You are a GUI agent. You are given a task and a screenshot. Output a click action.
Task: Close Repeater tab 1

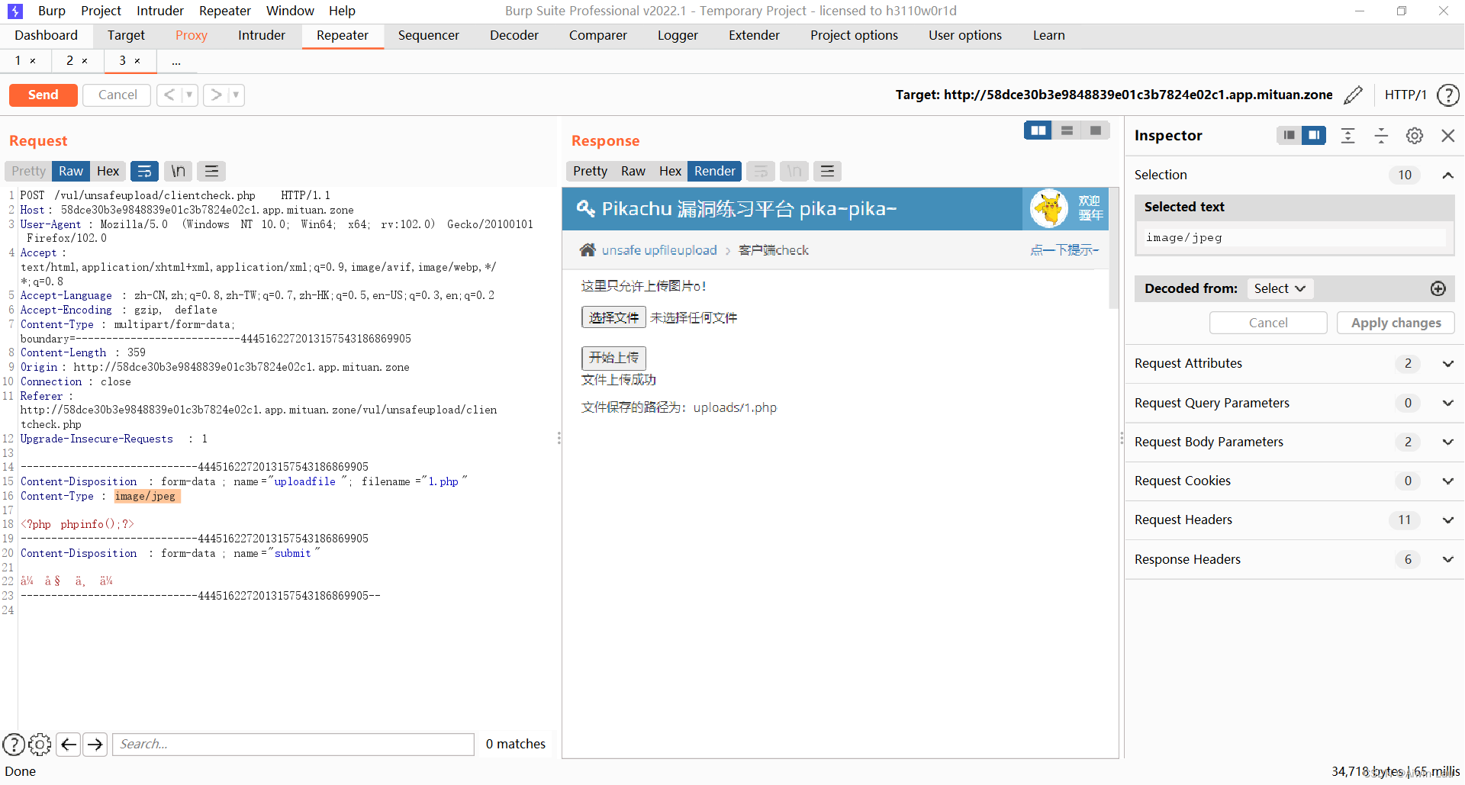pyautogui.click(x=33, y=61)
